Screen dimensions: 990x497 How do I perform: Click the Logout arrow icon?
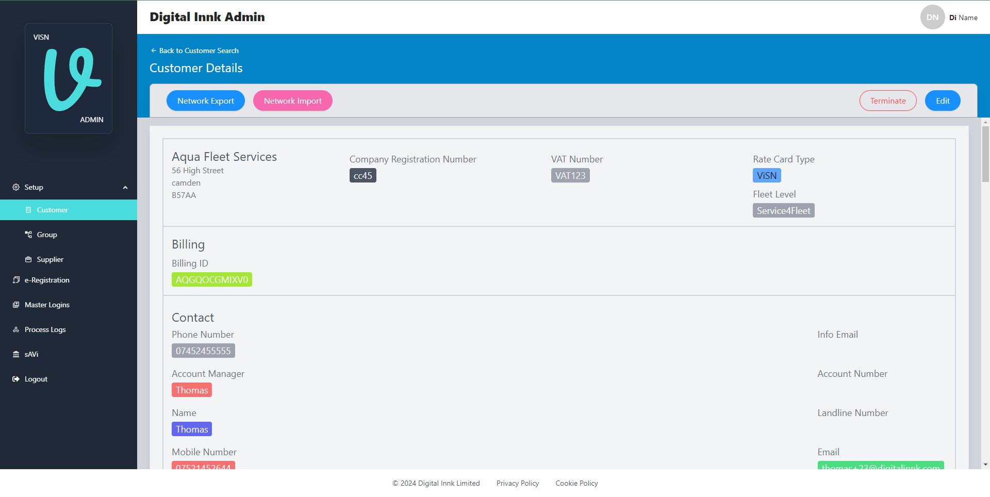coord(16,379)
